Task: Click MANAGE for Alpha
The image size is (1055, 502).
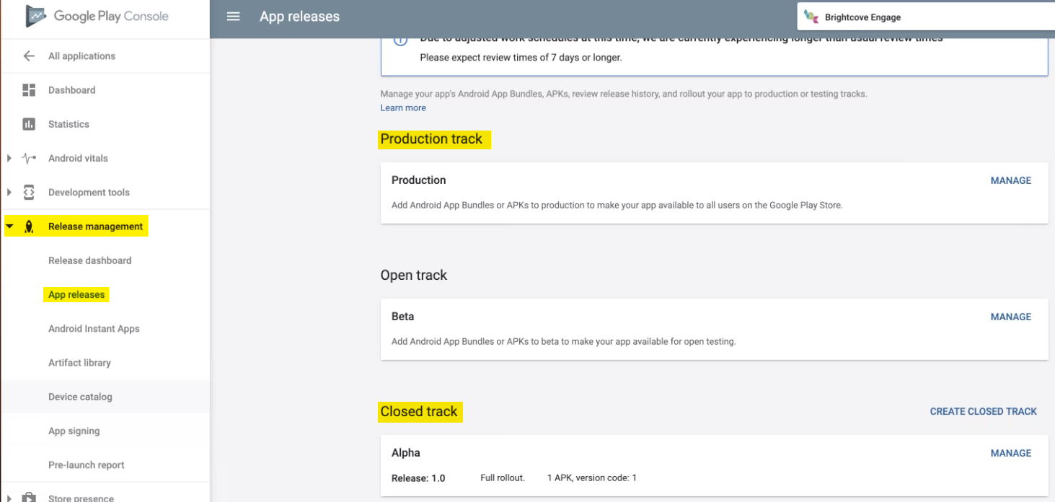Action: click(1011, 453)
